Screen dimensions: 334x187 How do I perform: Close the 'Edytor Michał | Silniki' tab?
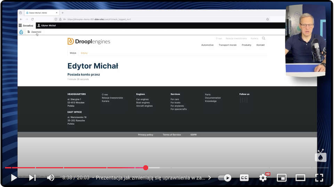point(57,13)
